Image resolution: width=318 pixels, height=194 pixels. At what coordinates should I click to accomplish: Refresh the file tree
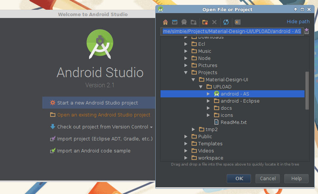[226, 22]
